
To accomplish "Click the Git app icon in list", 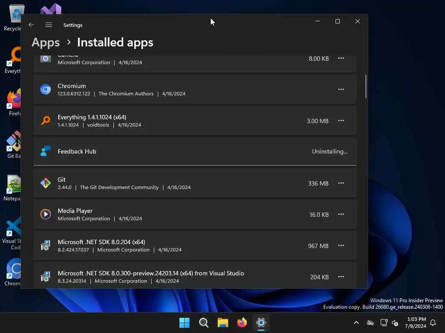I will point(45,183).
